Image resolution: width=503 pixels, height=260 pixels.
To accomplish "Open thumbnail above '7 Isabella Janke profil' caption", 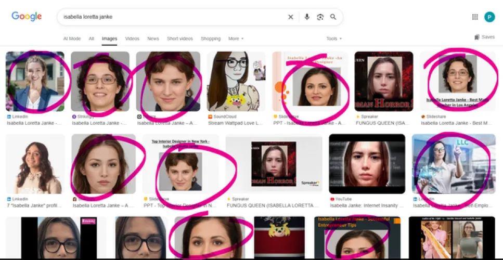I will [35, 164].
